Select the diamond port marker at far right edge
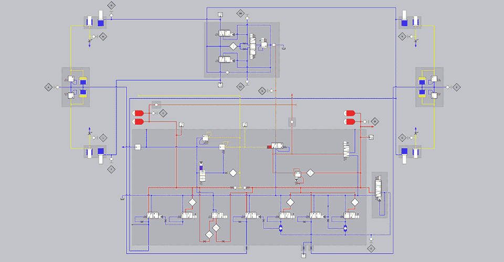This screenshot has height=262, width=504. point(456,87)
